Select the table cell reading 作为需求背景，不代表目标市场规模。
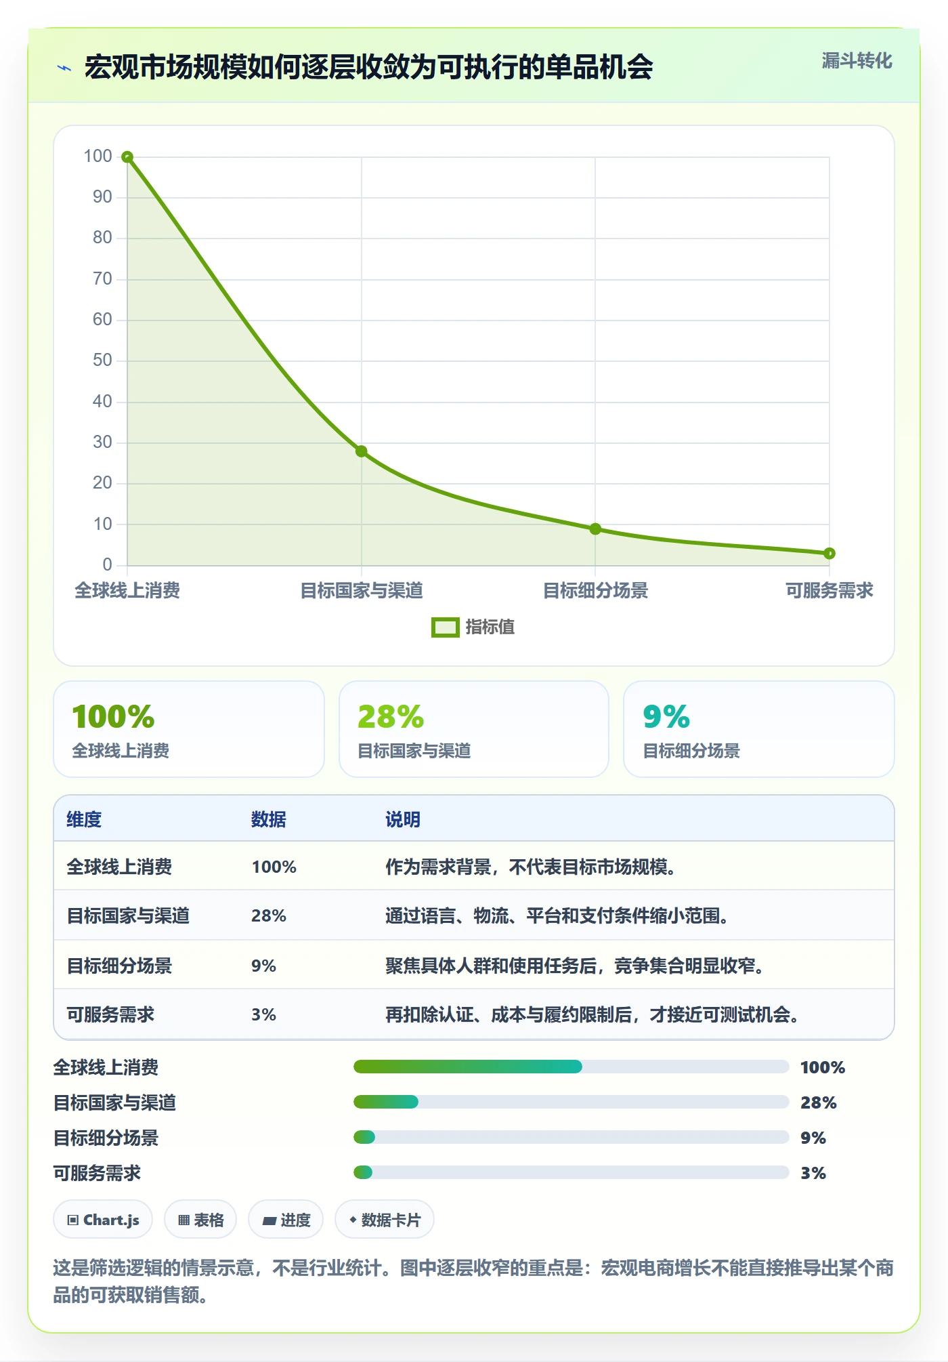 click(x=531, y=867)
